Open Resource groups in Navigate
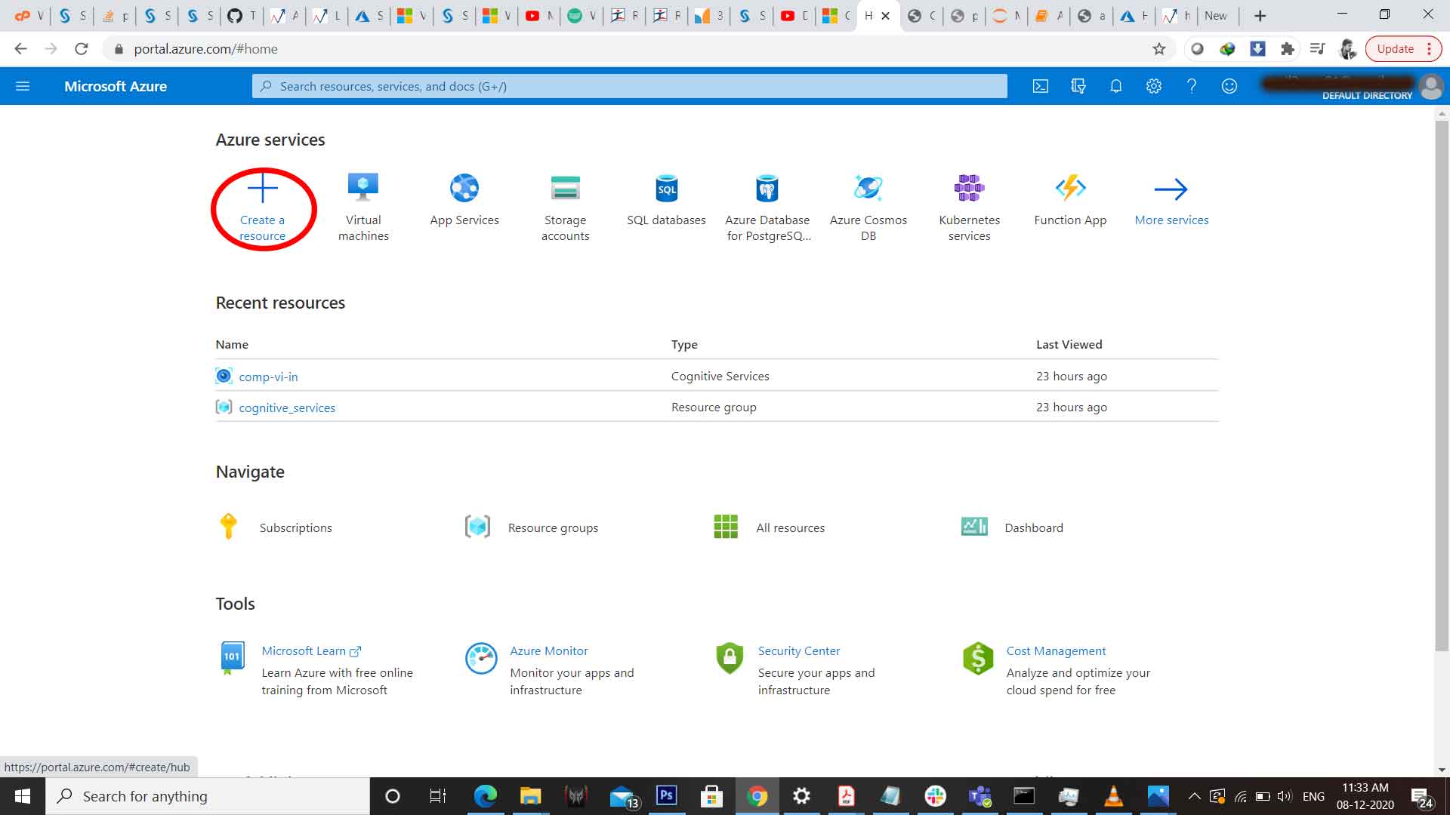The height and width of the screenshot is (815, 1450). (x=532, y=527)
